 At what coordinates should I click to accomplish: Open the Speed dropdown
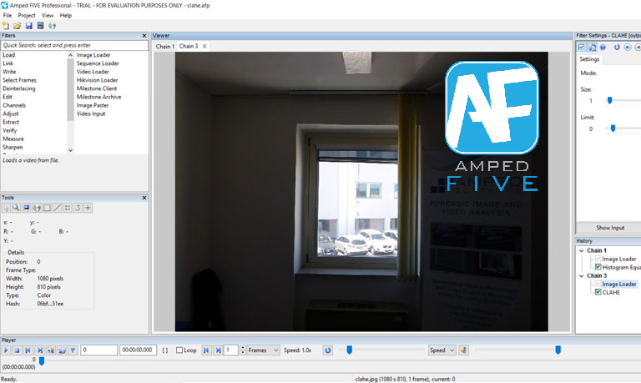tap(442, 350)
